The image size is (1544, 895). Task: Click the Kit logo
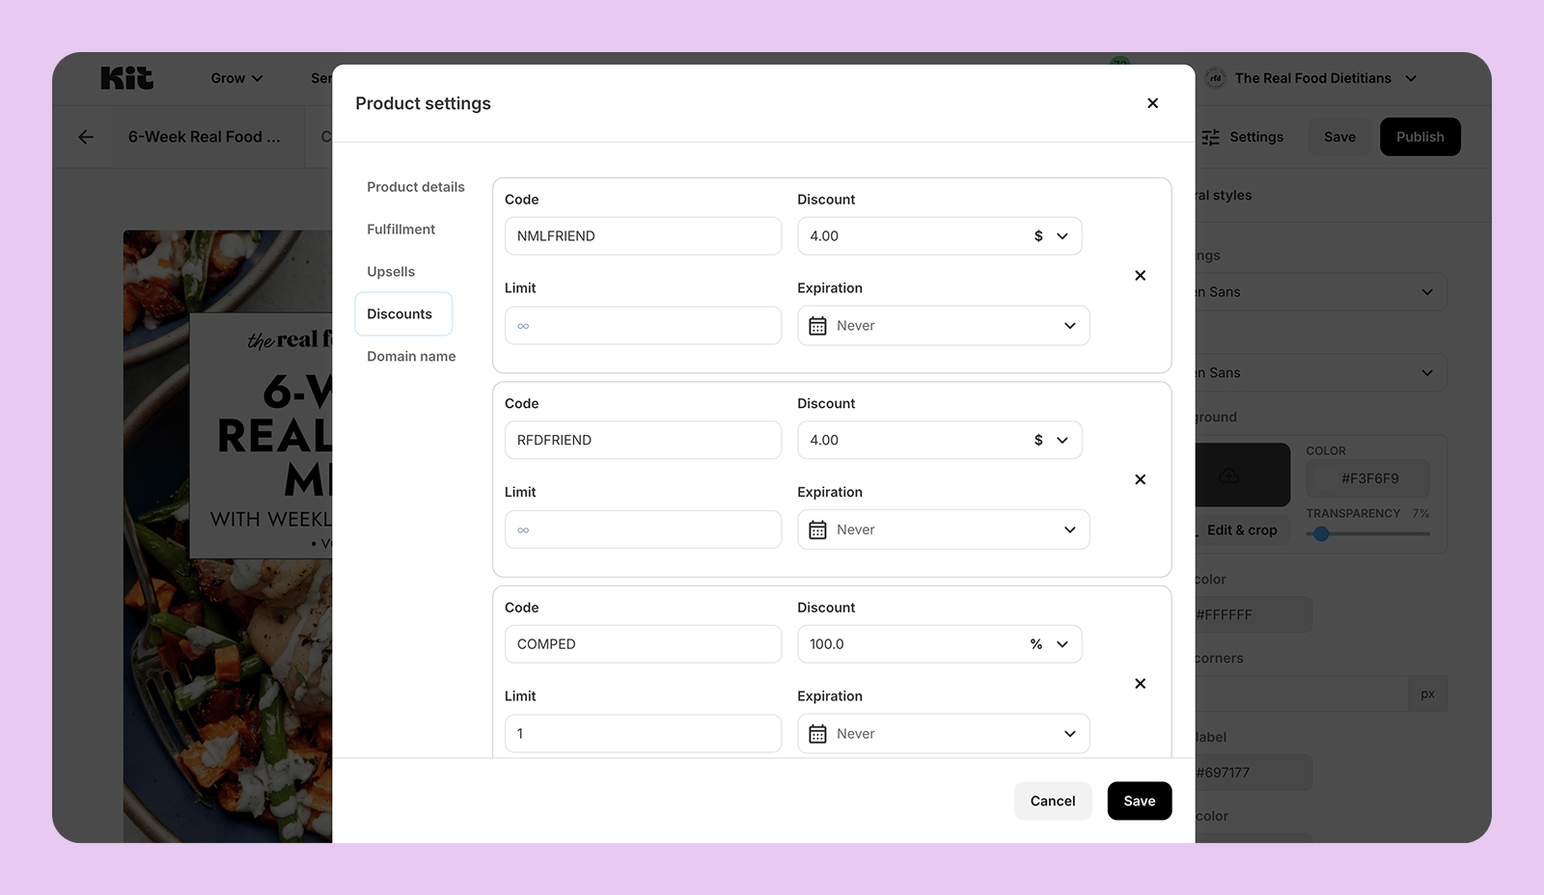126,78
